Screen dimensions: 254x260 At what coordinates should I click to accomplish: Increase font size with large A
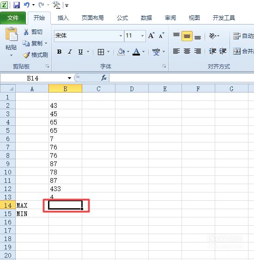click(151, 36)
